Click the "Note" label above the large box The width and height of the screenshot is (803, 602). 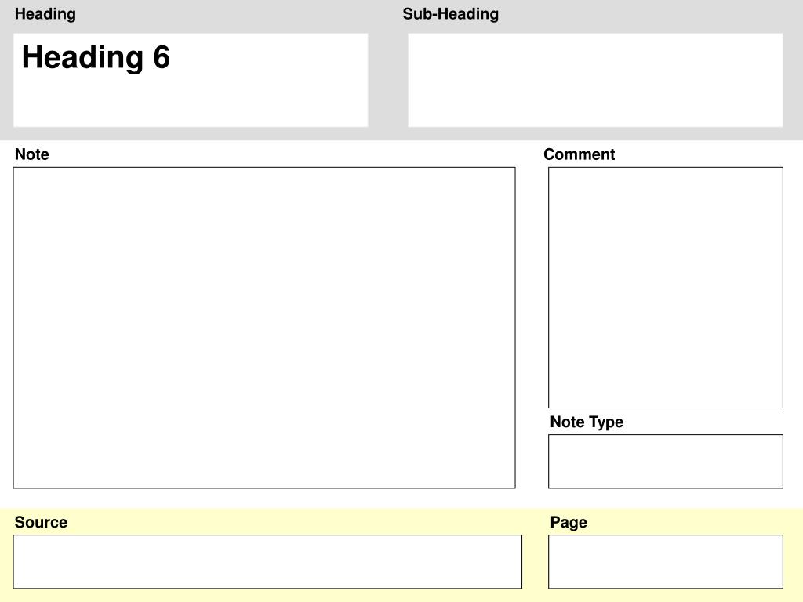point(31,154)
